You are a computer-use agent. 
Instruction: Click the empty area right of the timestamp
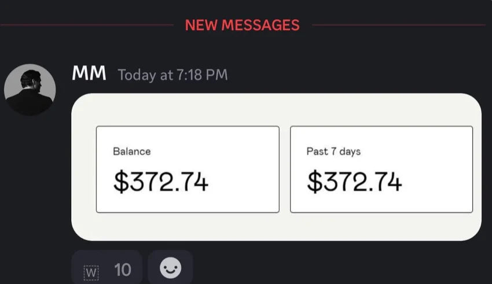[x=347, y=75]
